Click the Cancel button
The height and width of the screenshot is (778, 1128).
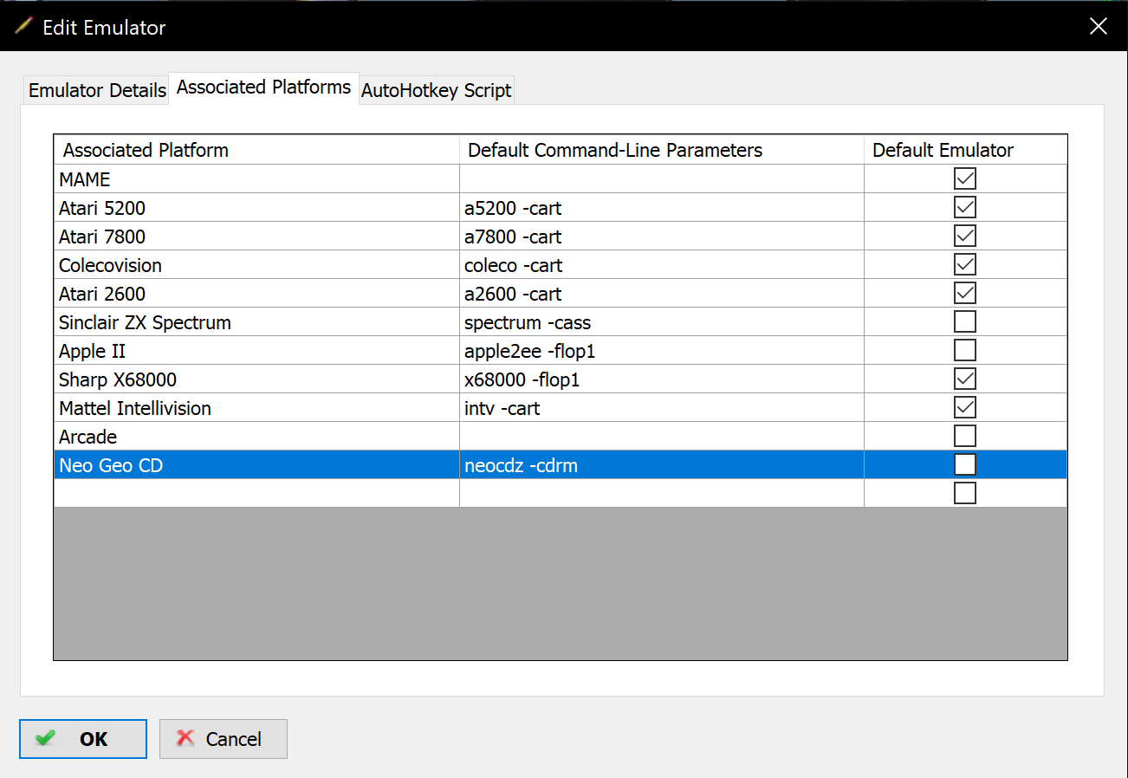[x=223, y=739]
